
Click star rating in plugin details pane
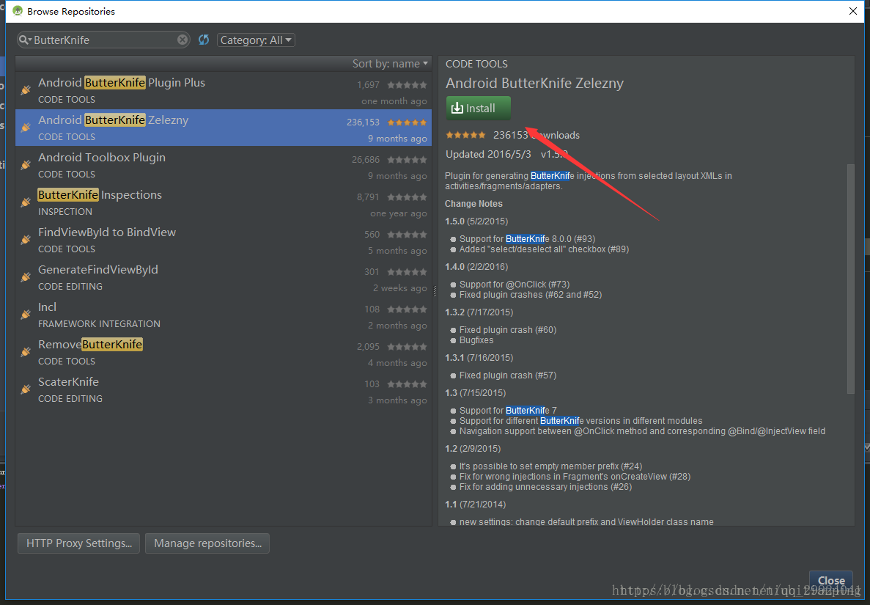pos(465,135)
